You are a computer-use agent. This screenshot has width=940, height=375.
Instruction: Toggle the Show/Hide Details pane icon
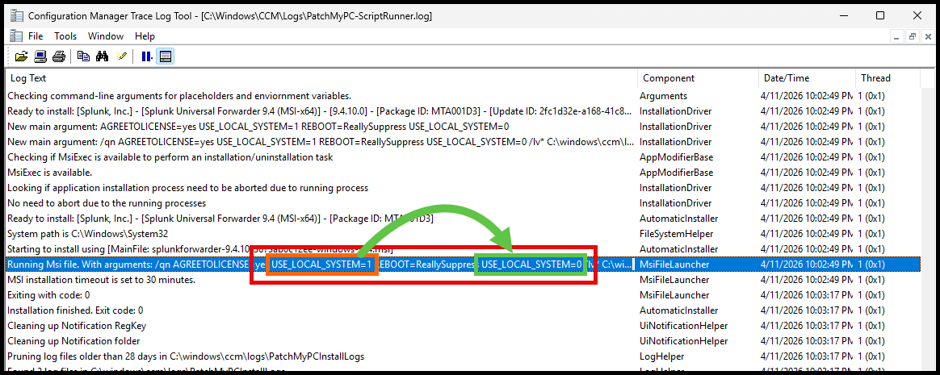[x=166, y=57]
